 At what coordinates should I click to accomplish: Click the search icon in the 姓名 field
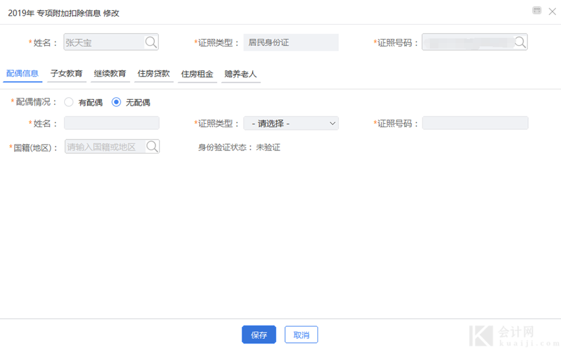[x=151, y=43]
